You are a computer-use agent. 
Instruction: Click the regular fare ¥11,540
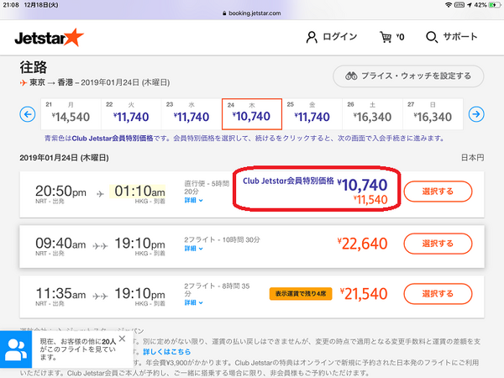tap(370, 200)
